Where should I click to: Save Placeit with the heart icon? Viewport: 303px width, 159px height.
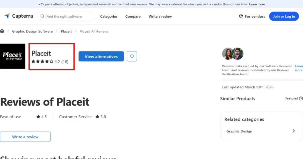[132, 56]
